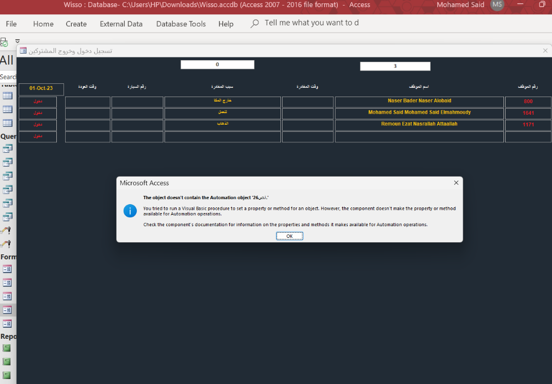This screenshot has height=384, width=552.
Task: Click the دخول button in Mohamed Said's row
Action: (38, 113)
